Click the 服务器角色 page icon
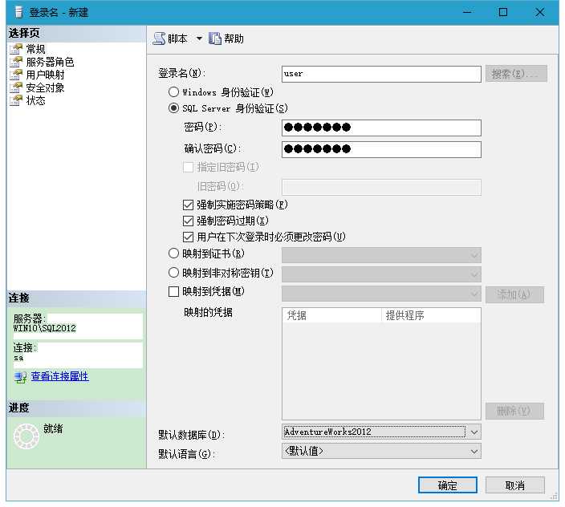This screenshot has width=565, height=507. [x=16, y=62]
